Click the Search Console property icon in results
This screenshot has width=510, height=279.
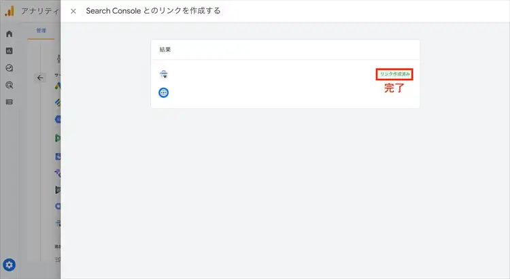coord(164,74)
